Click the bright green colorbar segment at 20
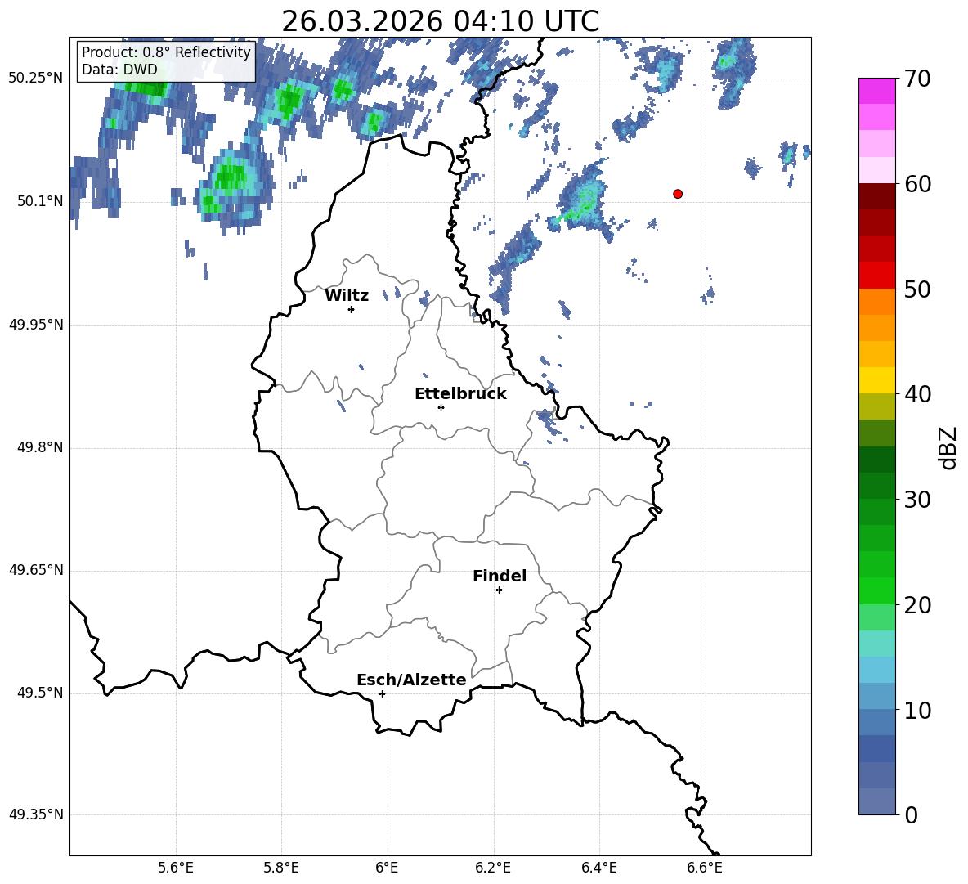Viewport: 968px width, 884px height. [877, 591]
